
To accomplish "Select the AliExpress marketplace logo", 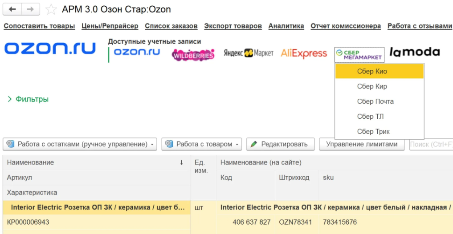I will pos(304,53).
